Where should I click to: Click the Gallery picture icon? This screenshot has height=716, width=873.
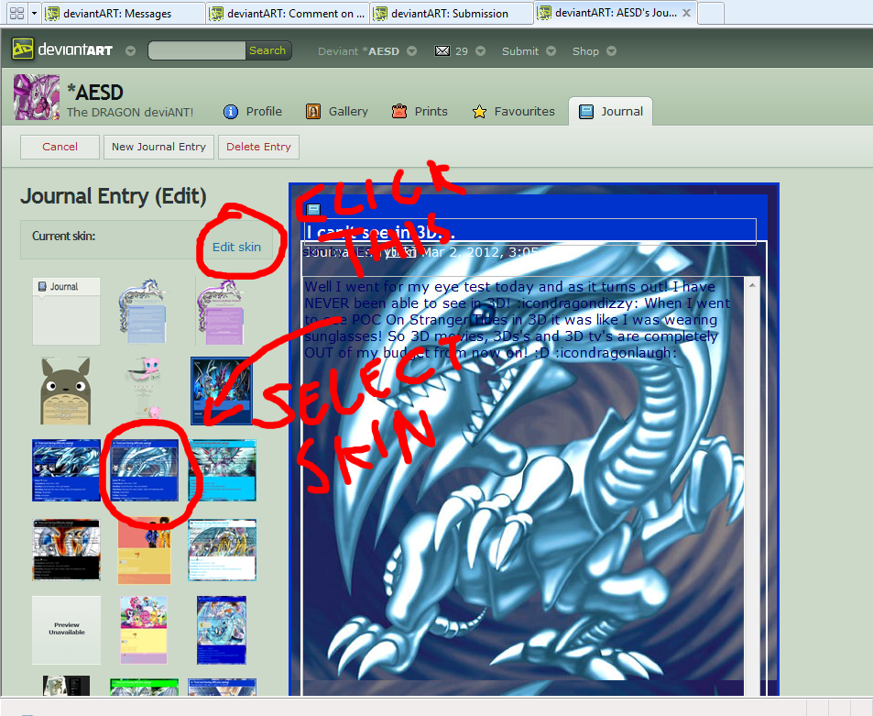313,112
